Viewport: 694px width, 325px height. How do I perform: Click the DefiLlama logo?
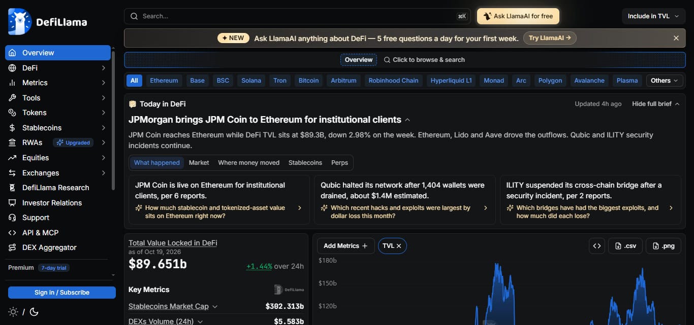coord(48,22)
